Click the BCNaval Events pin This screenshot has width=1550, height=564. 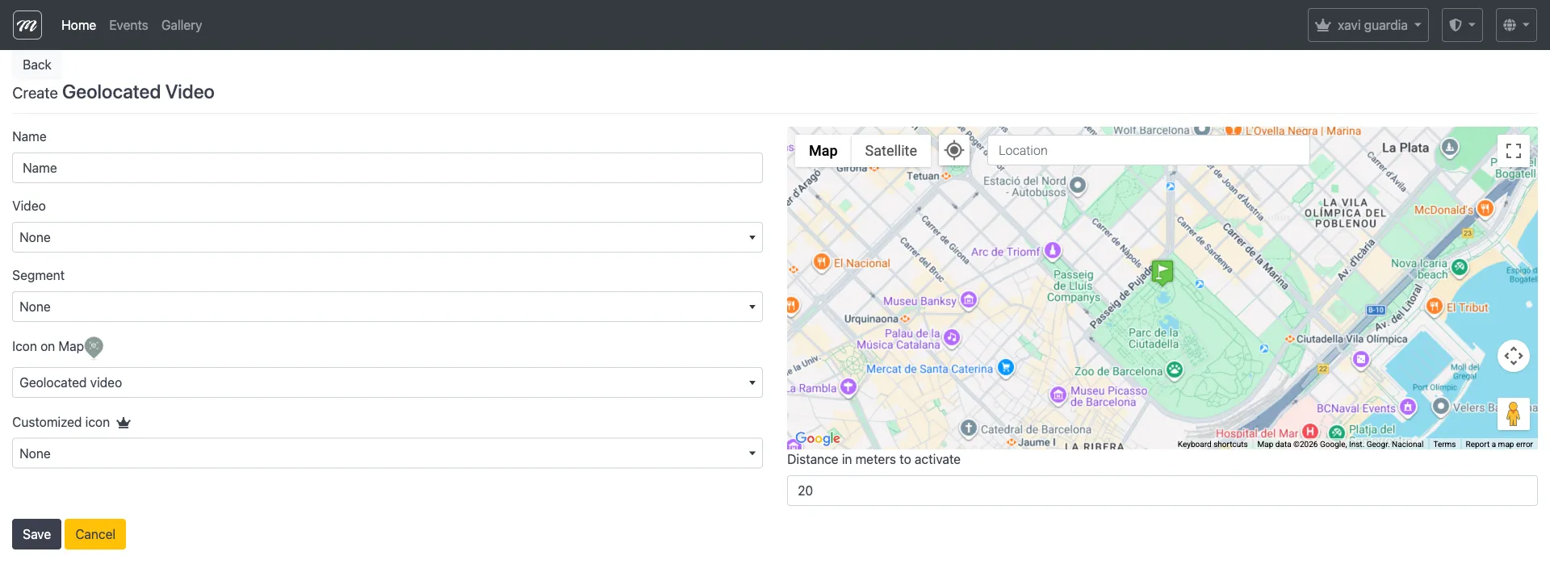coord(1408,407)
